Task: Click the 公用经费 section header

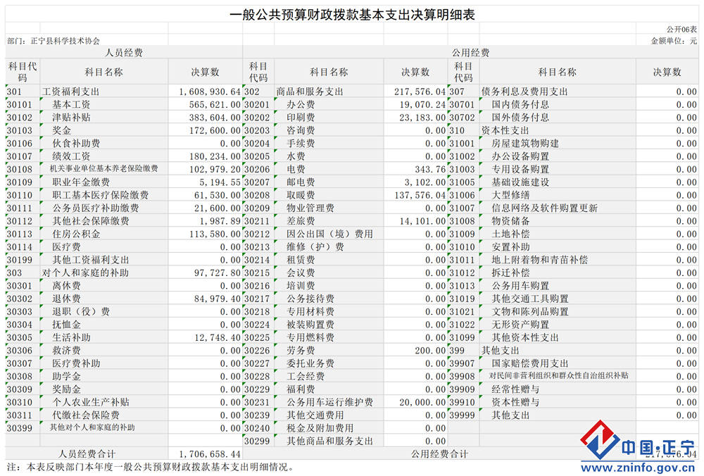Action: 470,53
